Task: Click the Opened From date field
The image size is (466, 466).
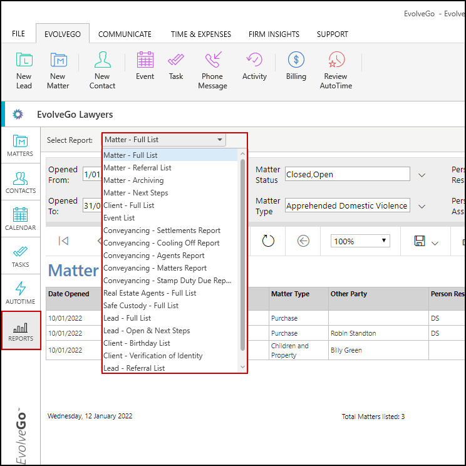Action: pyautogui.click(x=93, y=174)
